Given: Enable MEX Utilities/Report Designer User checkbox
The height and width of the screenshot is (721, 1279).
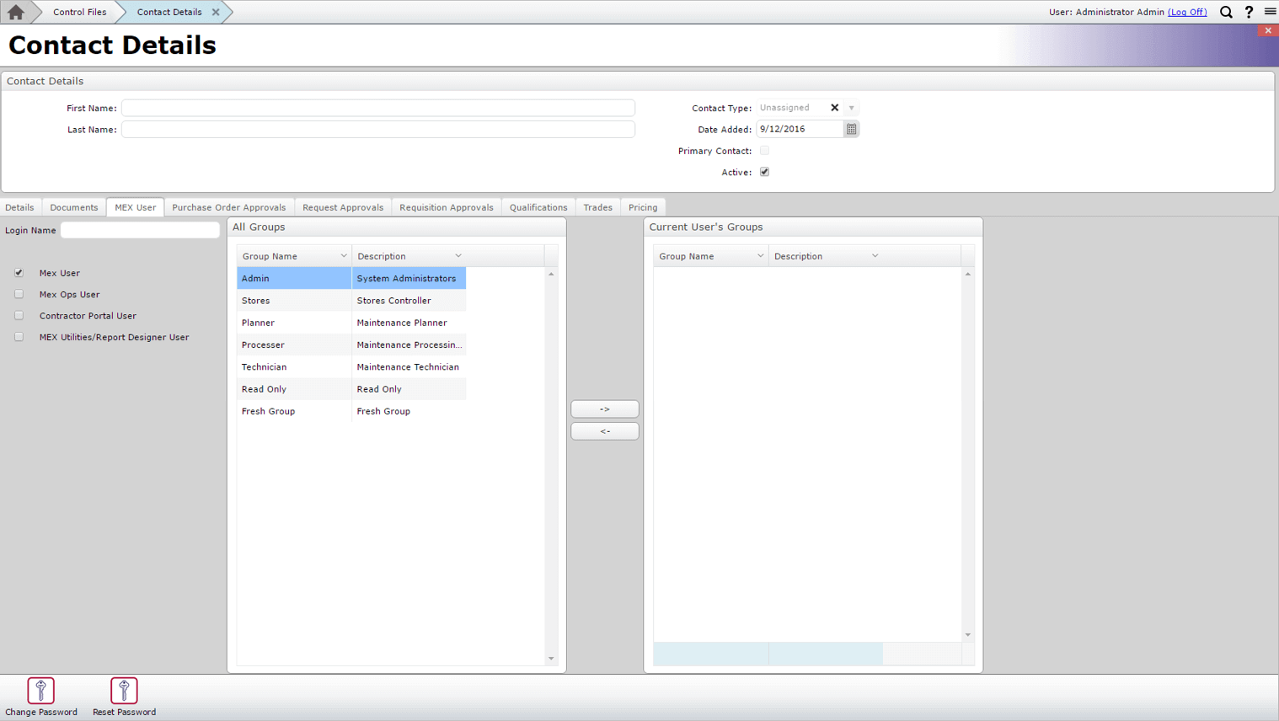Looking at the screenshot, I should tap(19, 337).
